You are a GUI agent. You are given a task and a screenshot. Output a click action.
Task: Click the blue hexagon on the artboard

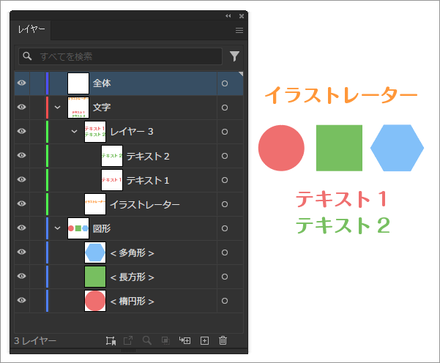[397, 148]
